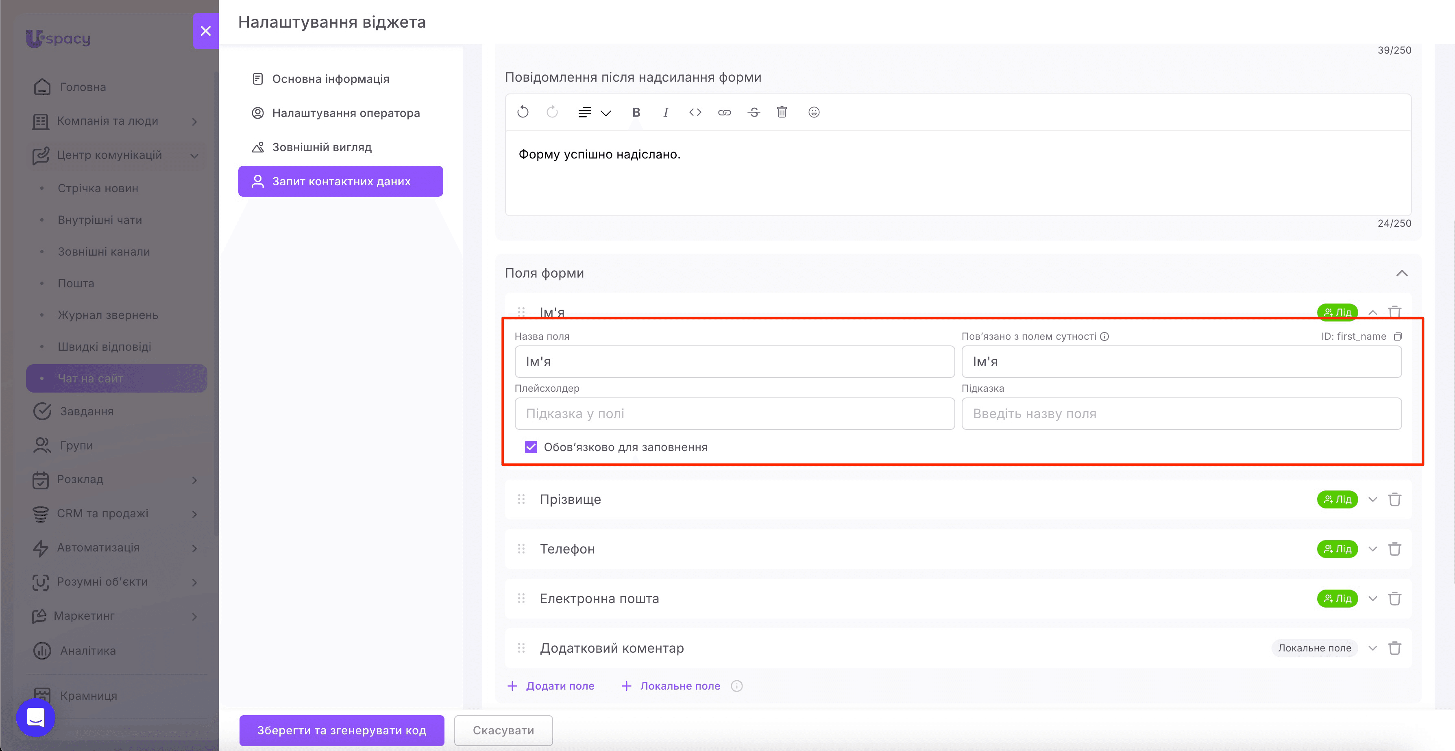Open the text alignment dropdown in editor

594,113
